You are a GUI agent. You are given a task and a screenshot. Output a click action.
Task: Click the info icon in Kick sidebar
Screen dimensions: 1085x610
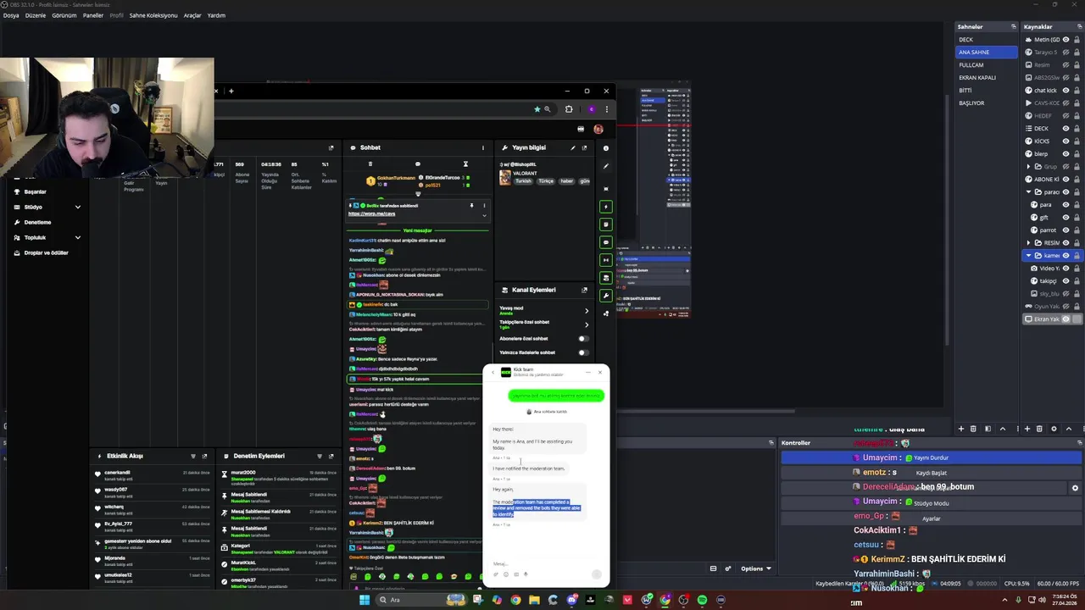click(x=605, y=148)
